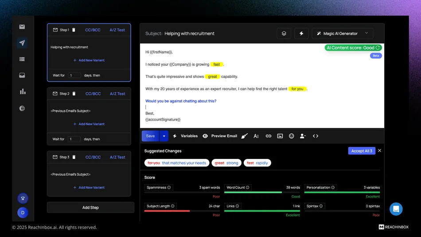Click highlighted phrase 'for you'
Screen dimensions: 421x237
tap(297, 89)
